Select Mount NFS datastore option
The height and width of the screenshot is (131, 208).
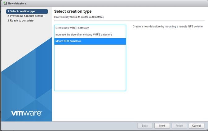(90, 41)
